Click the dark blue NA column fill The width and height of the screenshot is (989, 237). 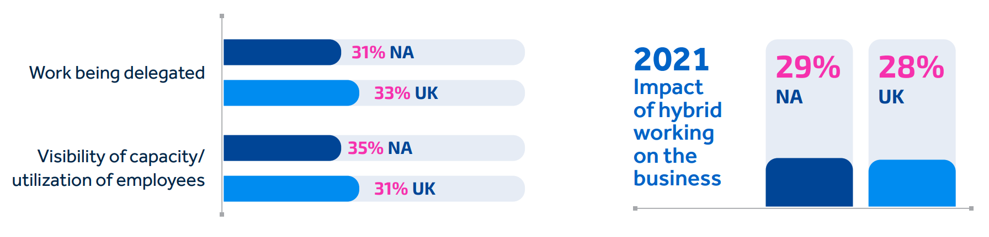809,183
